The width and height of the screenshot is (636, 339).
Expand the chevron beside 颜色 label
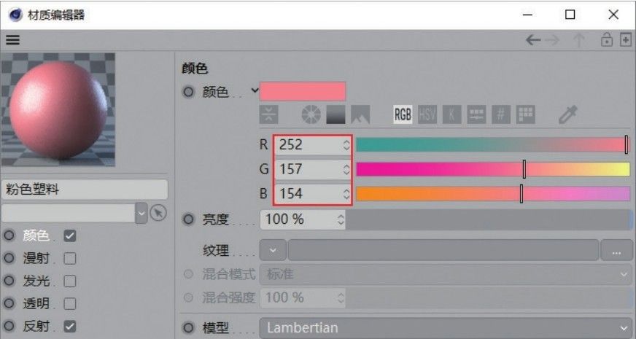pos(255,90)
